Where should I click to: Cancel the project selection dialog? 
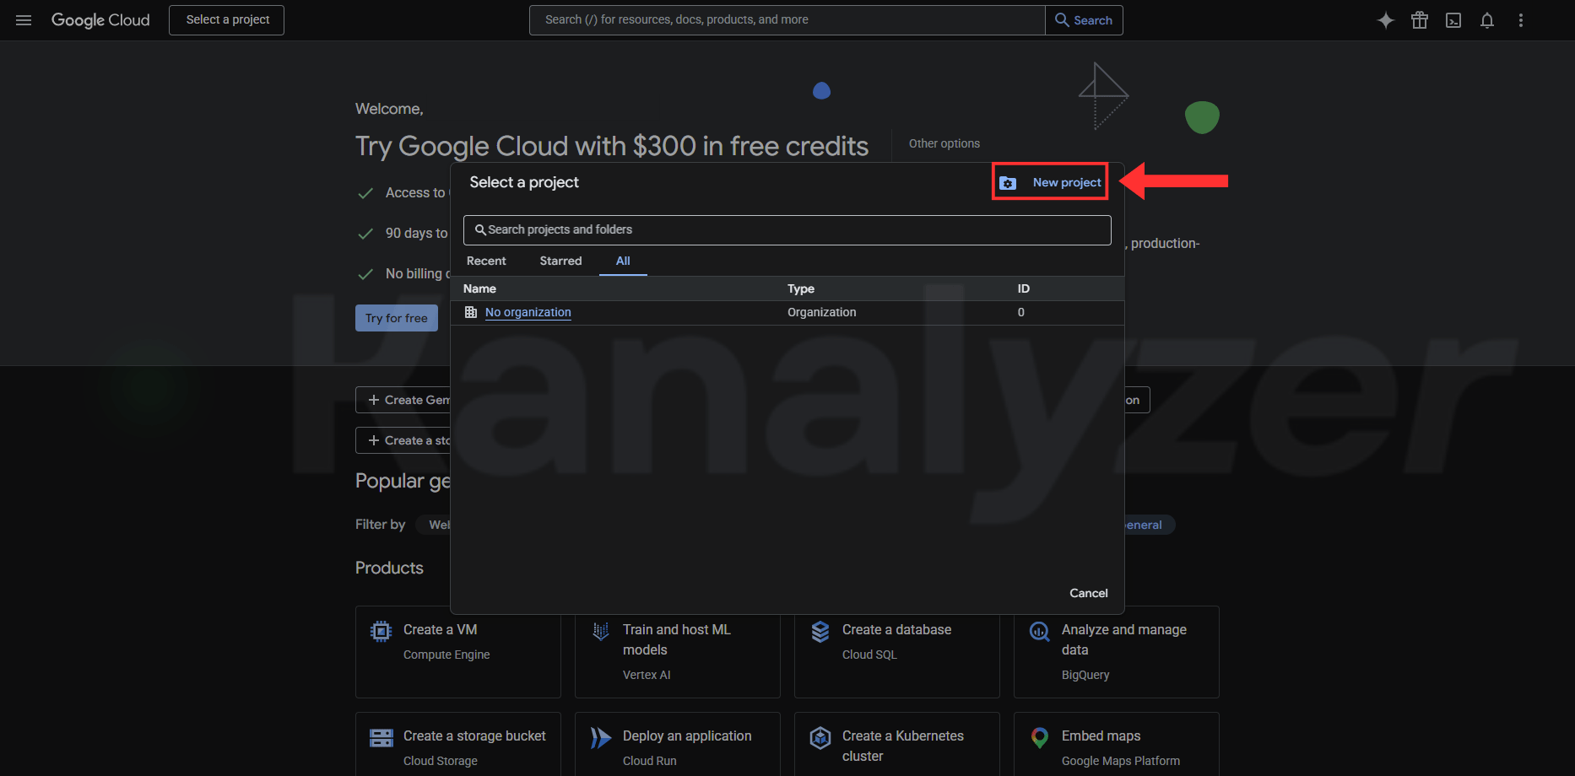1089,593
